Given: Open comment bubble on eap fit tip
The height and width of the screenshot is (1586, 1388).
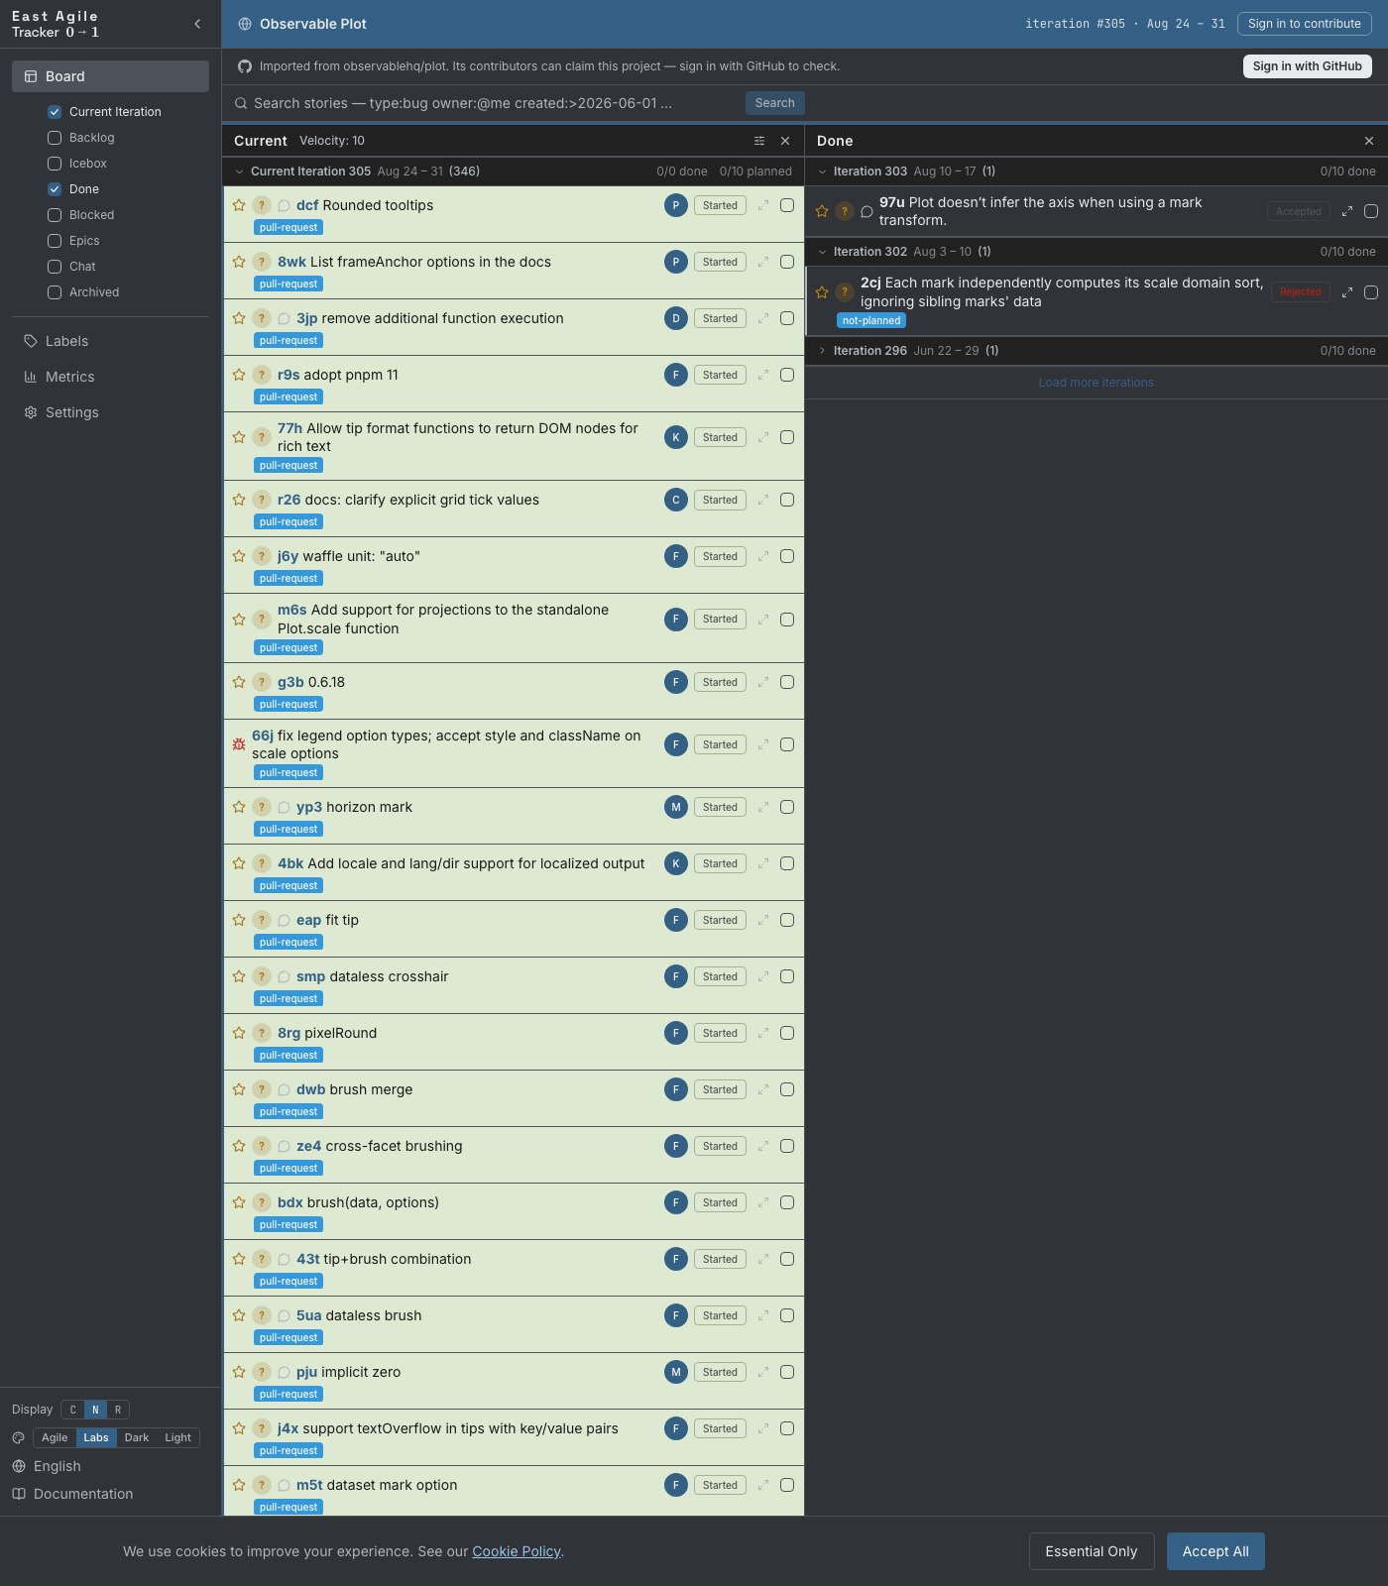Looking at the screenshot, I should [x=284, y=920].
